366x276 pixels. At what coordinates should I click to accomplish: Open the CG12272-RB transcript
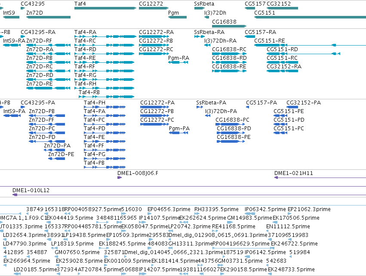(154, 45)
